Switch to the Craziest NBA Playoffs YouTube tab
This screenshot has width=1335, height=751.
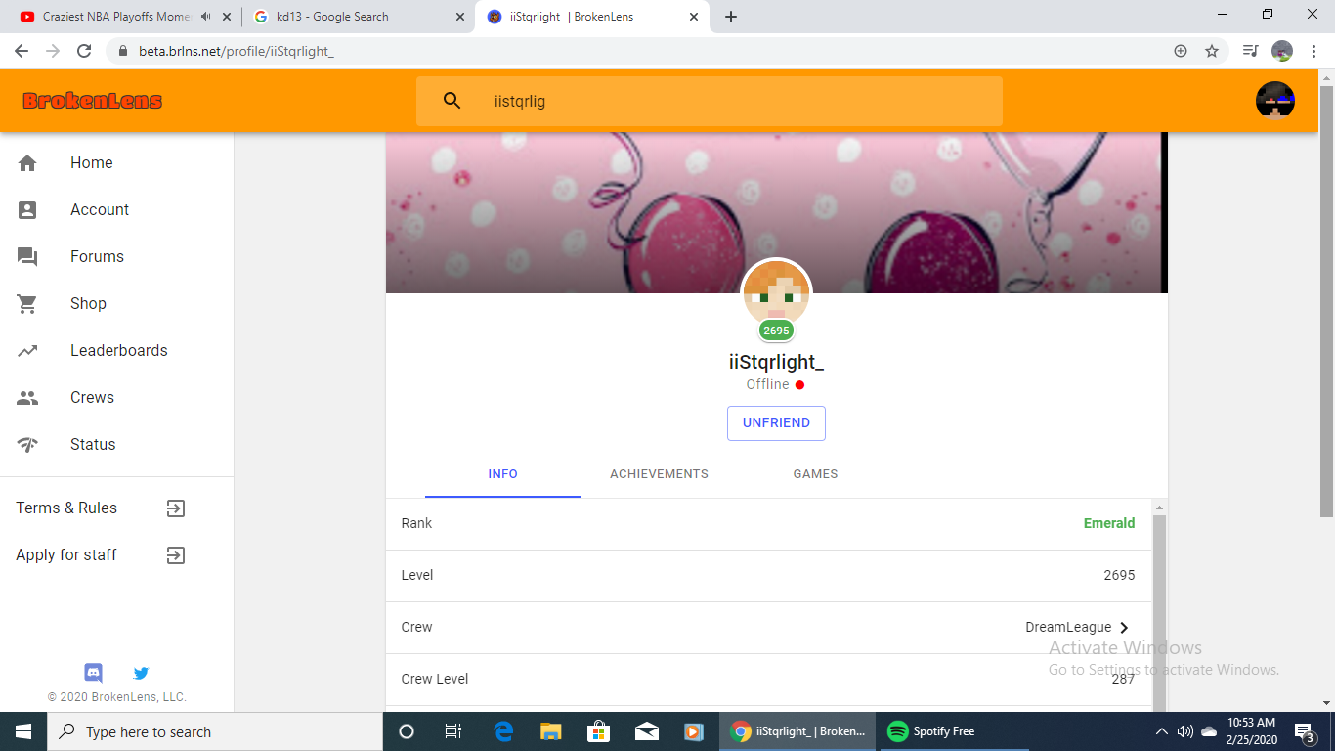121,17
